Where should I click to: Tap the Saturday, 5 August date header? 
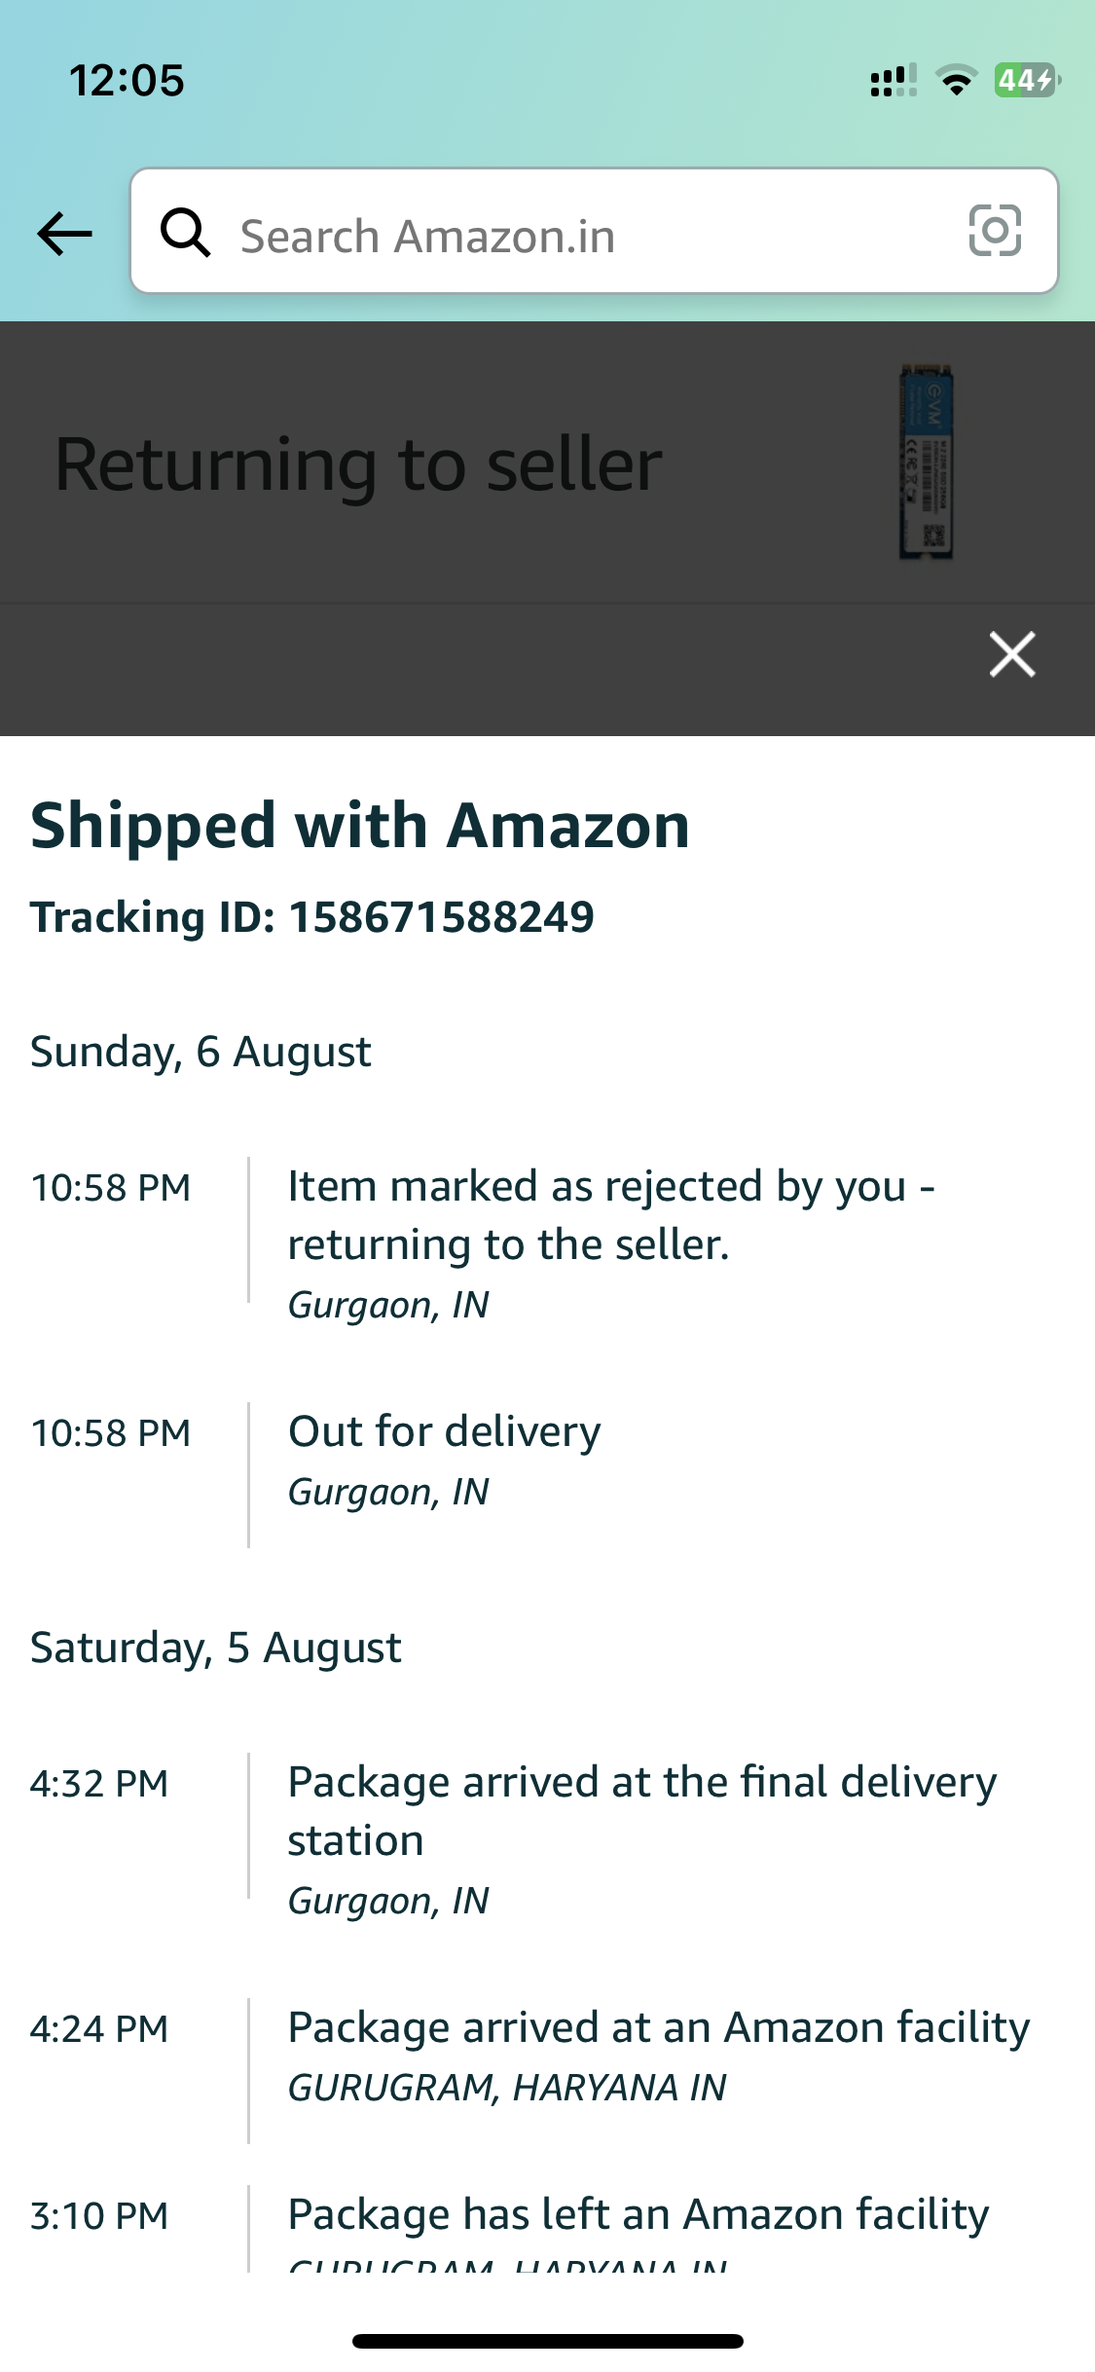point(215,1648)
